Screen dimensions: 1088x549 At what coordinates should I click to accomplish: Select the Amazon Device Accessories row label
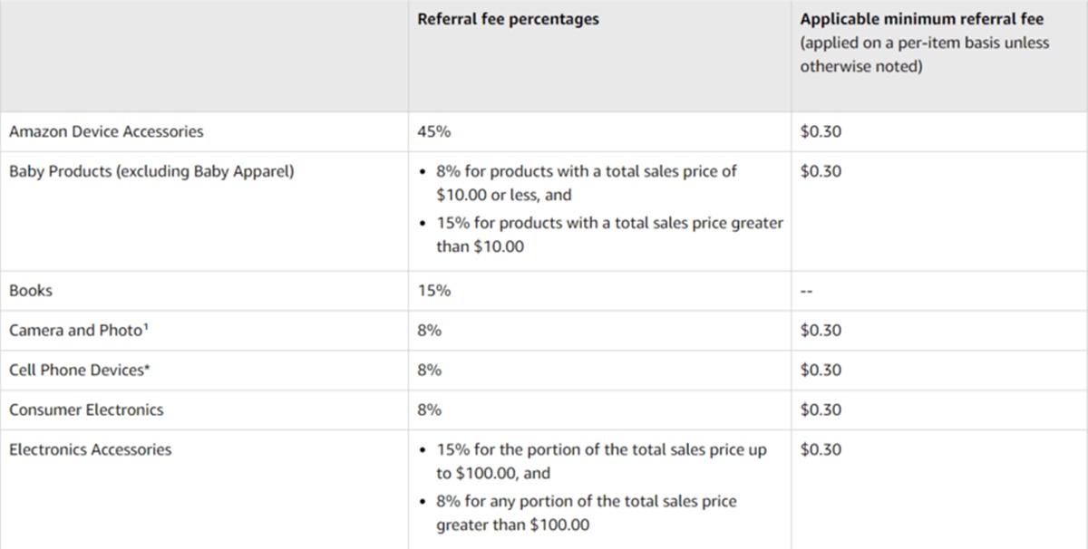(x=106, y=131)
